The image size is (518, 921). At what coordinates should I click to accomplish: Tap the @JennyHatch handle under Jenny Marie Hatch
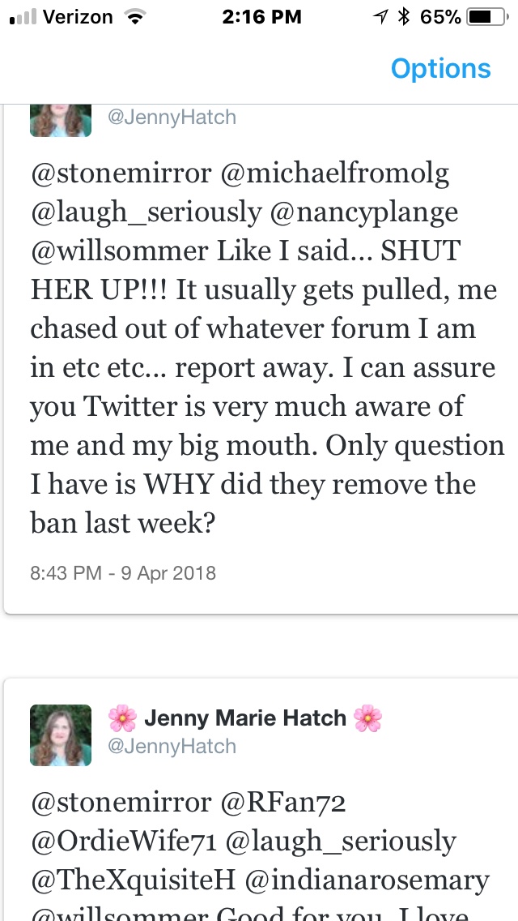pyautogui.click(x=172, y=746)
